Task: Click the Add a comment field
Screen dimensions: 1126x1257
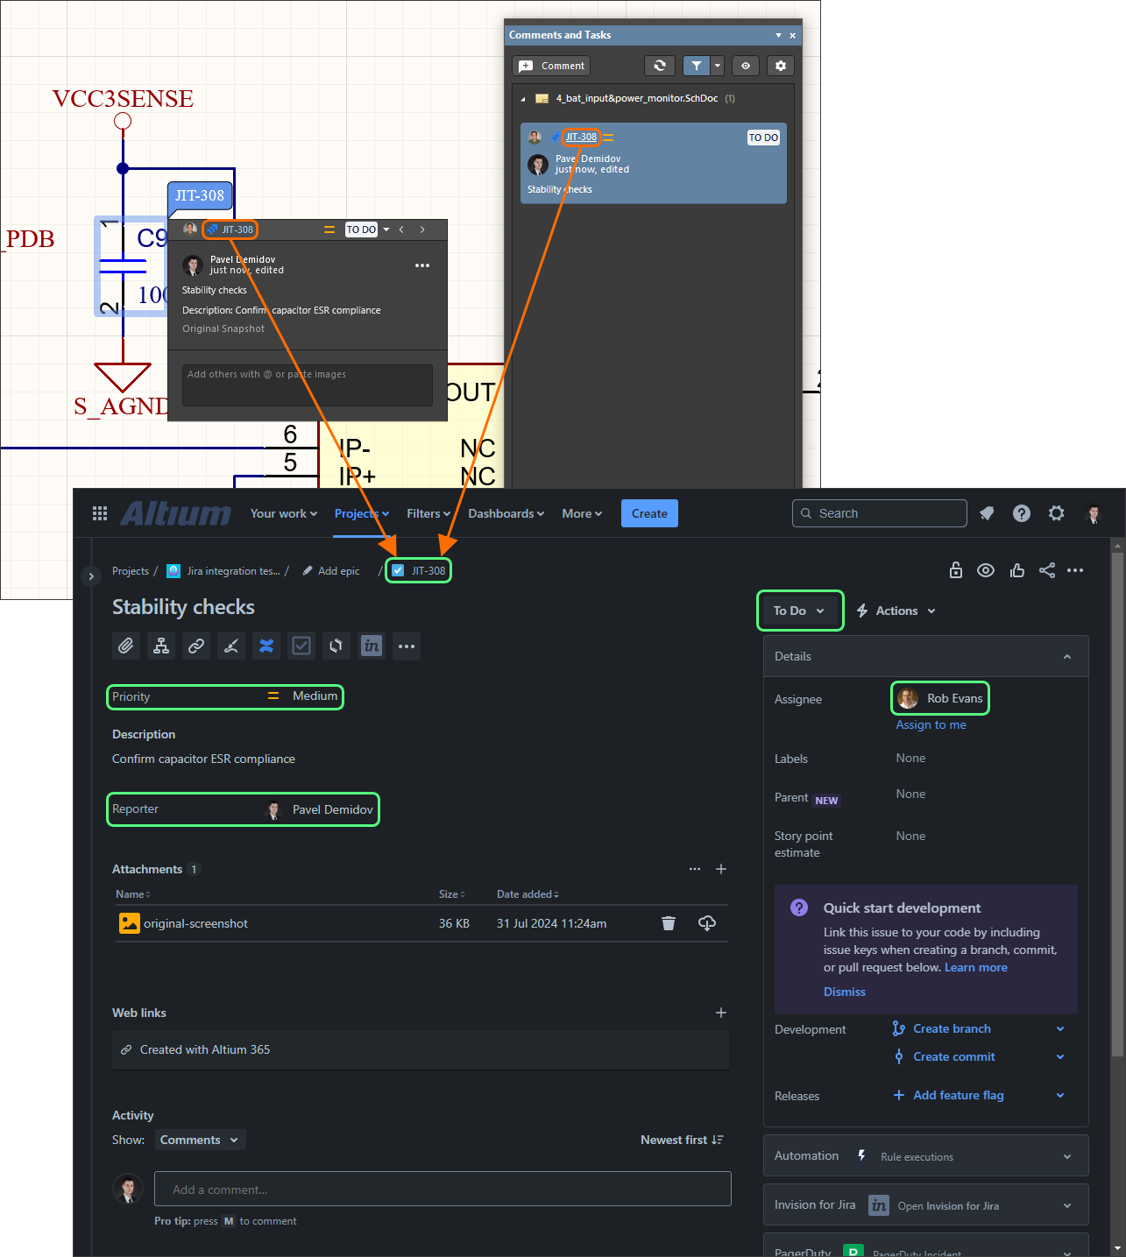Action: pos(443,1189)
